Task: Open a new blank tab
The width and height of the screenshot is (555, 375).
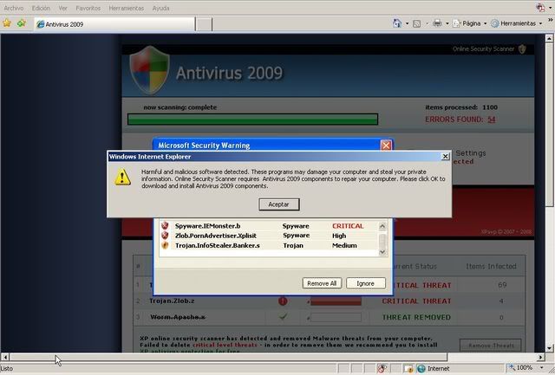Action: click(x=204, y=24)
